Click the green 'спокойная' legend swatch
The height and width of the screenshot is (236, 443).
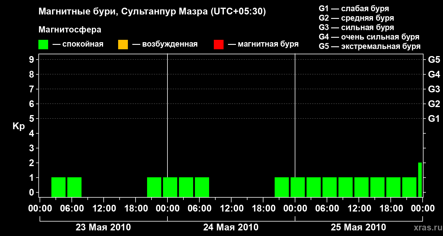click(x=43, y=45)
